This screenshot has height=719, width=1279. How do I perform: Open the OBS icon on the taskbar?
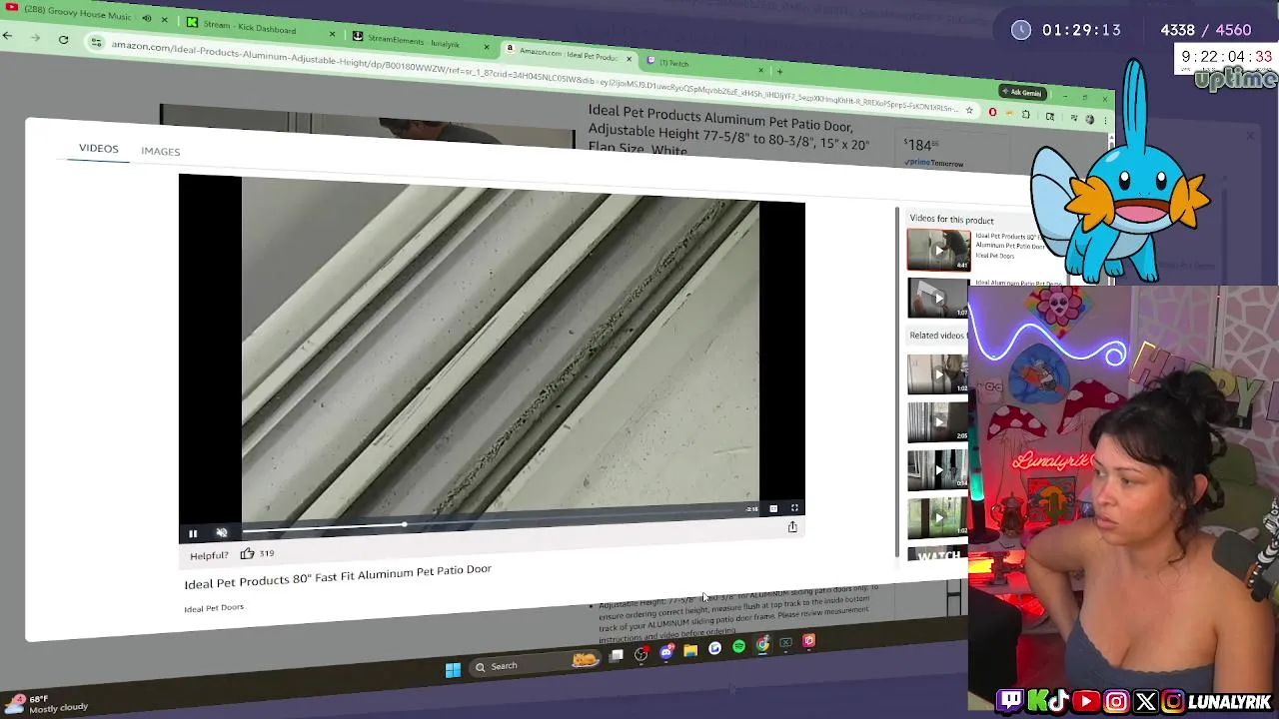(x=641, y=654)
